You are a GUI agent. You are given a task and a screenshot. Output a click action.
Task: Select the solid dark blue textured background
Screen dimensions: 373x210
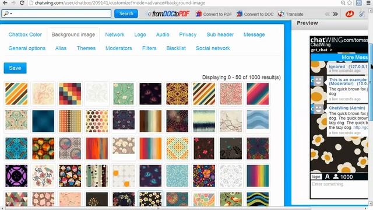tap(43, 121)
